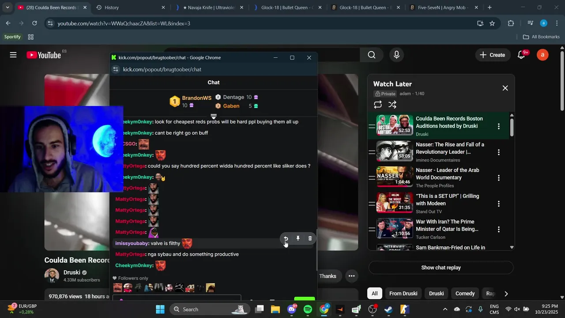Open Sportify bookmark
565x318 pixels.
[x=12, y=37]
